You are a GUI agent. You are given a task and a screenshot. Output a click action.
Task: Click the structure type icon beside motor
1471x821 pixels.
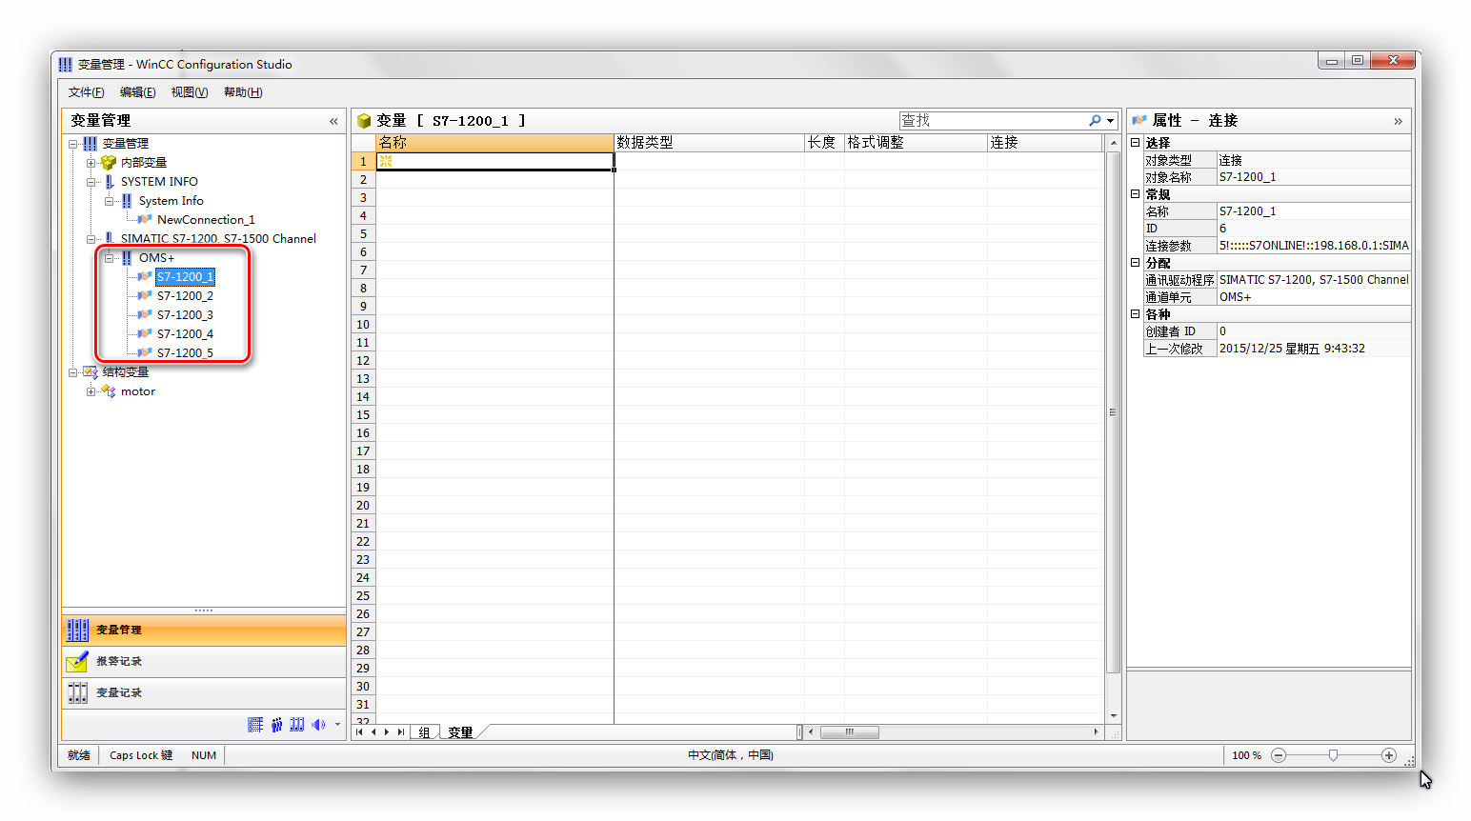(x=109, y=390)
